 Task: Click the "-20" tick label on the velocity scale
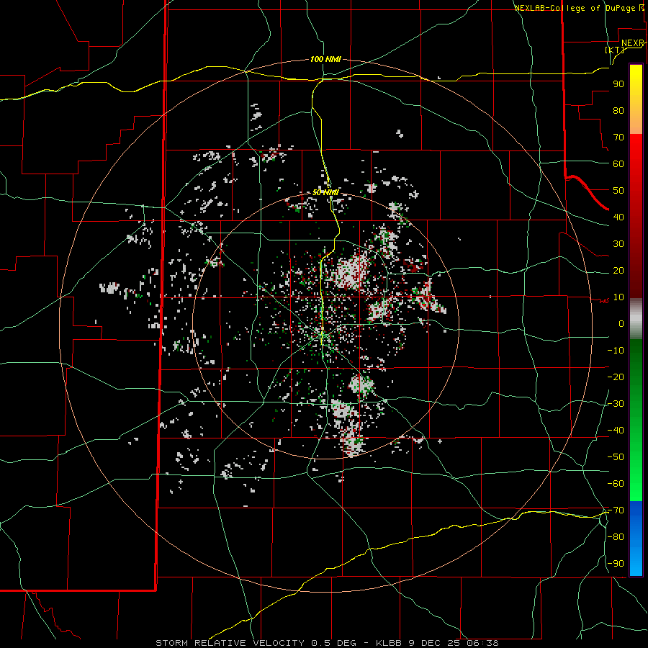(616, 377)
